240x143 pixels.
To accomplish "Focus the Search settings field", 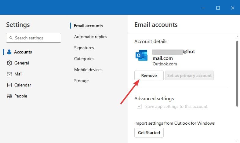I will 34,38.
